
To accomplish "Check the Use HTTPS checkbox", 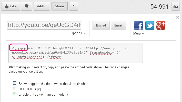I will pyautogui.click(x=15, y=89).
